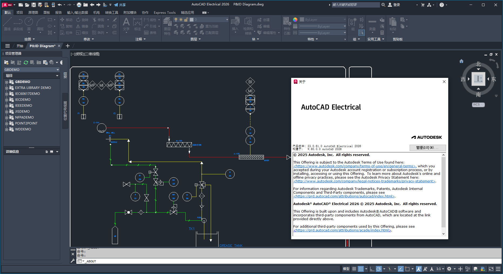Click the 管理许可 button in About dialog
The height and width of the screenshot is (274, 503).
pyautogui.click(x=427, y=148)
